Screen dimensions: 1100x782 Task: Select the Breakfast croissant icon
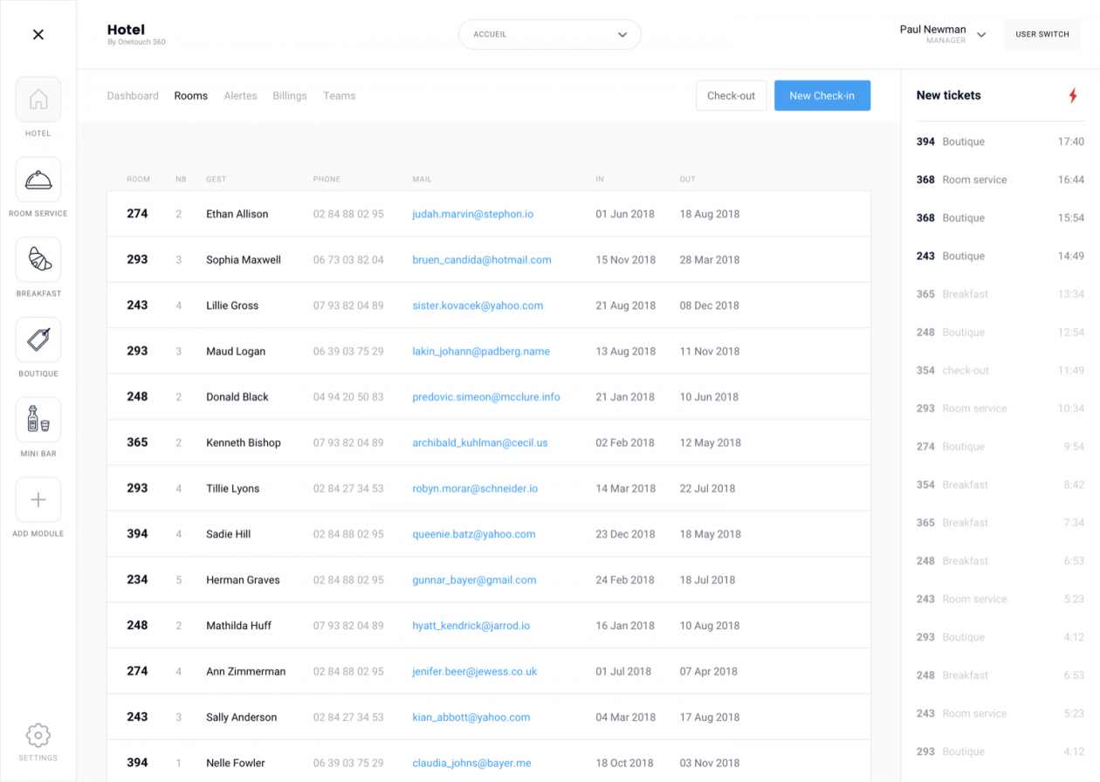tap(38, 259)
